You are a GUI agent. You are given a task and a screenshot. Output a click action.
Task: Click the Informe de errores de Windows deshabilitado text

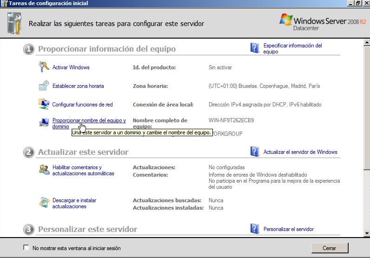tap(258, 175)
